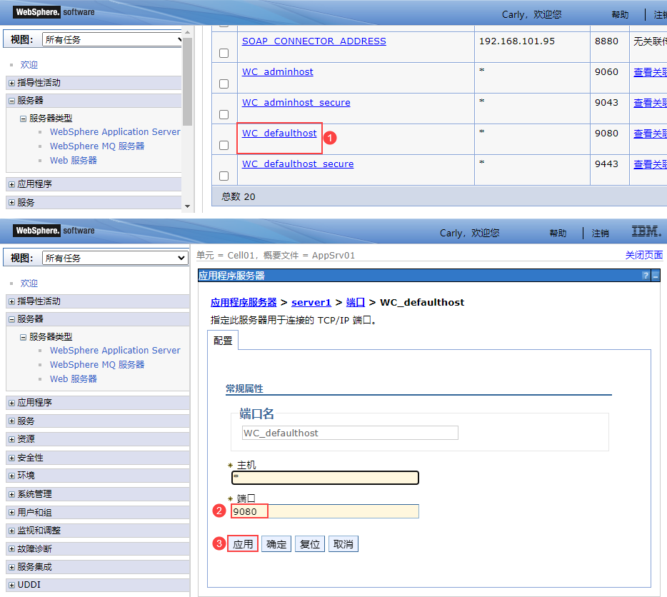Expand 服务 in the upper navigation tree

[11, 203]
